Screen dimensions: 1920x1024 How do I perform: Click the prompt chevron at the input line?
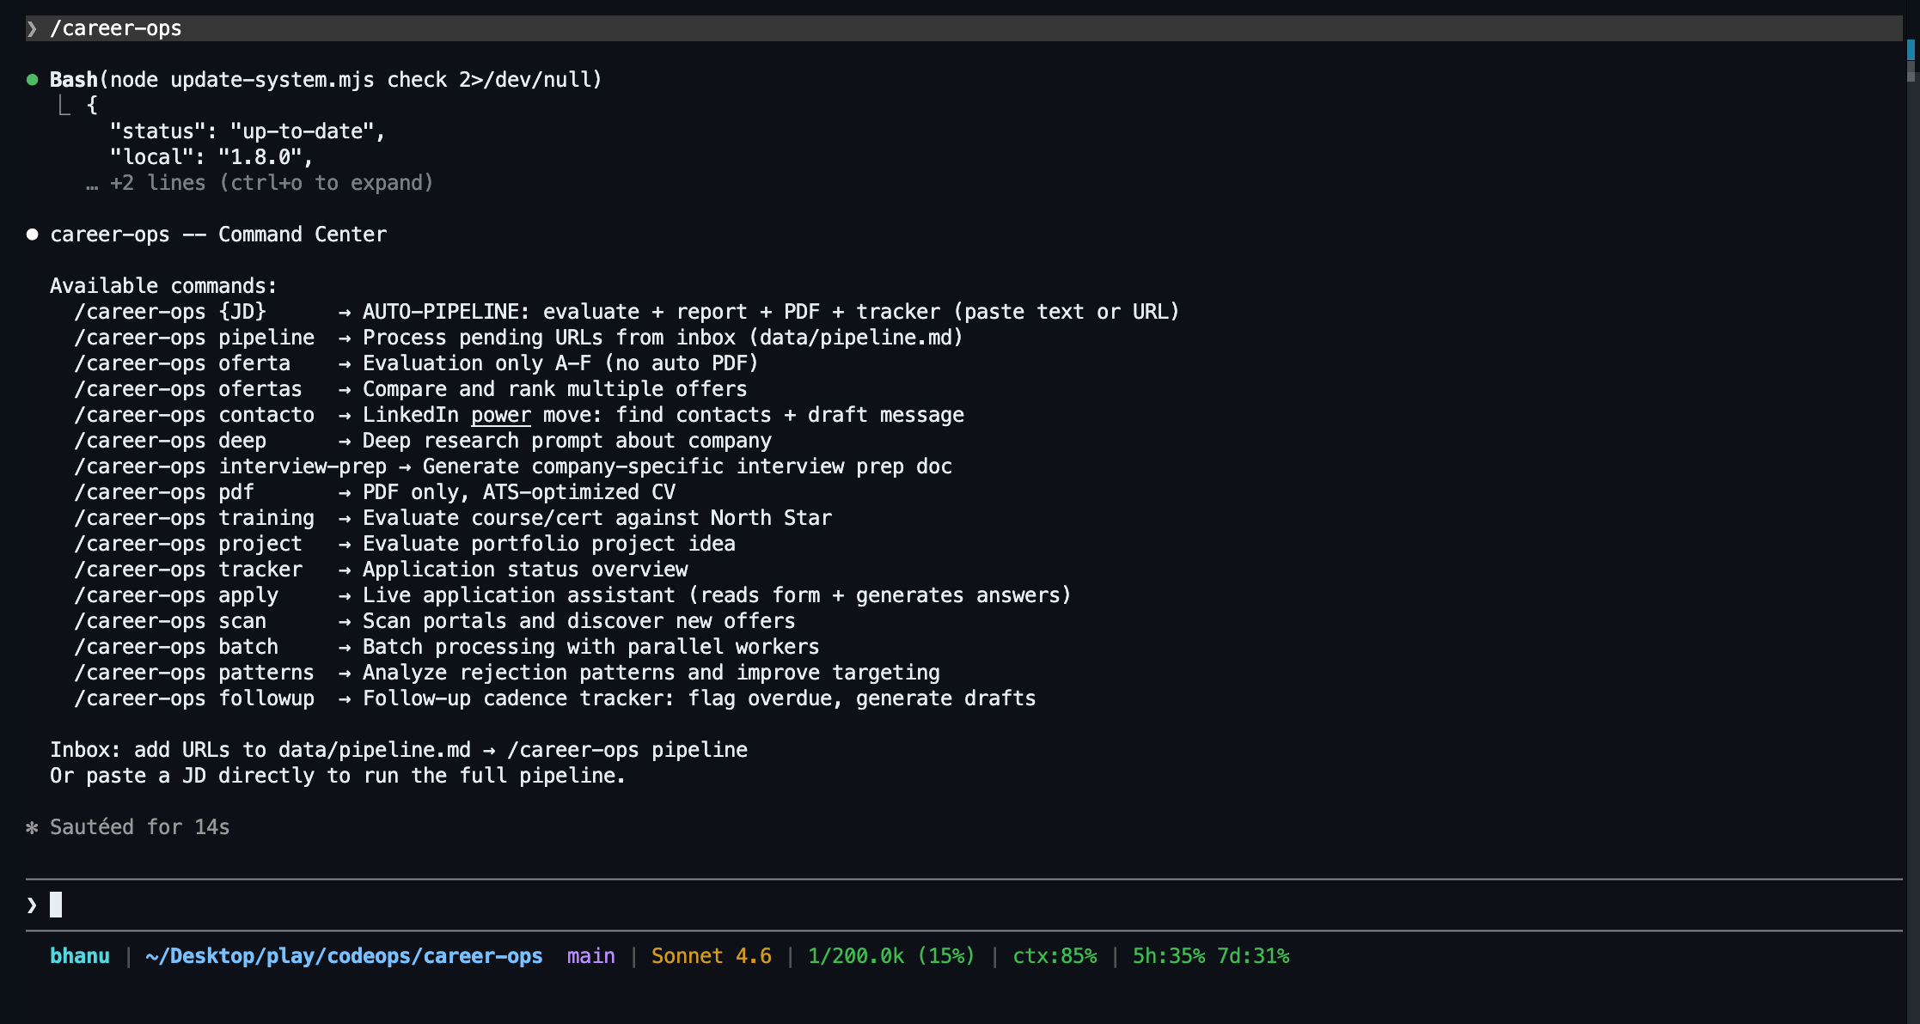point(32,905)
